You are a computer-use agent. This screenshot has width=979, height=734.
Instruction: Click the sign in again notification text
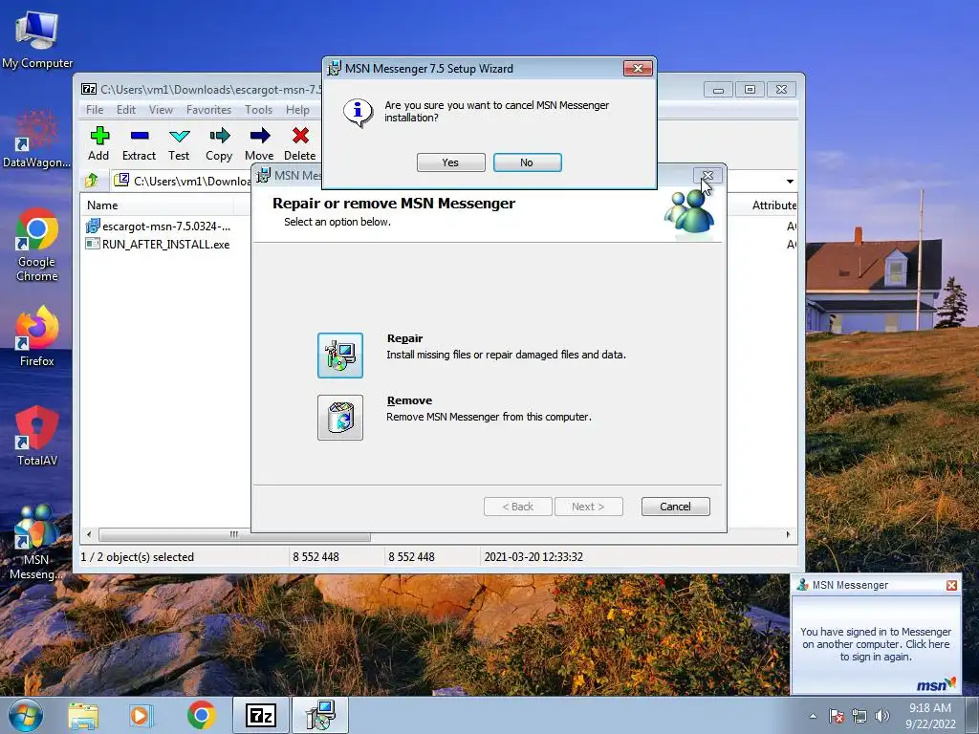[876, 644]
